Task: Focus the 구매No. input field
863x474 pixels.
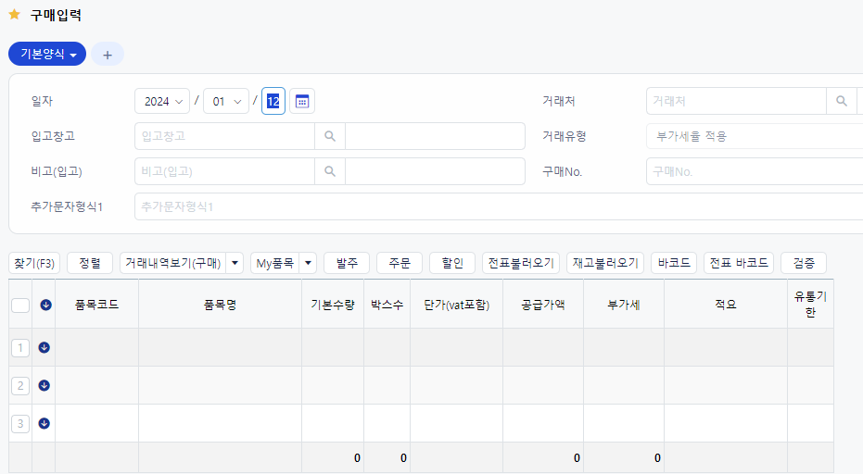Action: [x=755, y=171]
